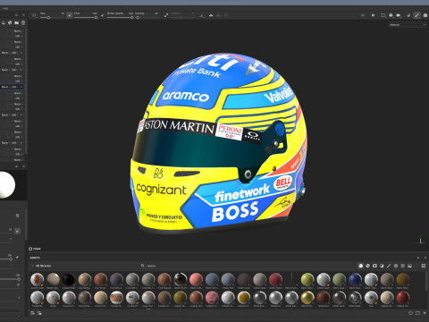Image resolution: width=429 pixels, height=322 pixels.
Task: Pause engine computation with the pause icon
Action: (373, 15)
